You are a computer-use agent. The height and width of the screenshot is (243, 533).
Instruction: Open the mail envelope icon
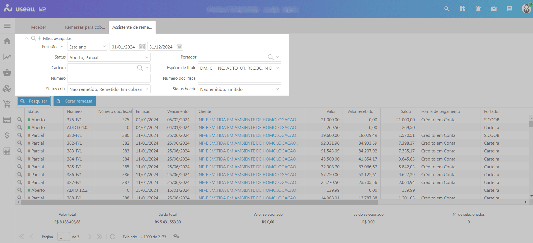tap(494, 9)
